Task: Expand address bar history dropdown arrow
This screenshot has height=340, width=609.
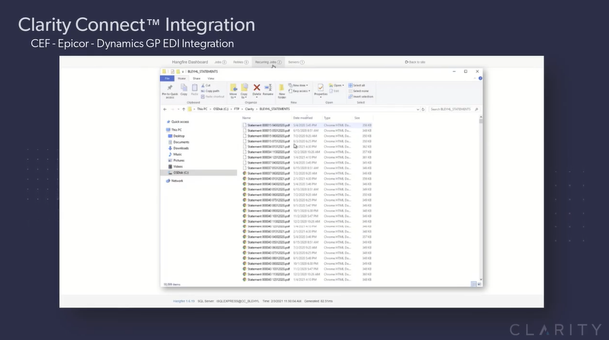Action: tap(418, 109)
